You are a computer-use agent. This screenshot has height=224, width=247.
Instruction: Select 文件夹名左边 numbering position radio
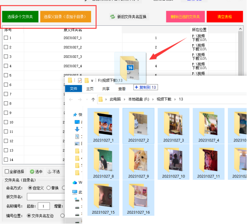tap(29, 216)
